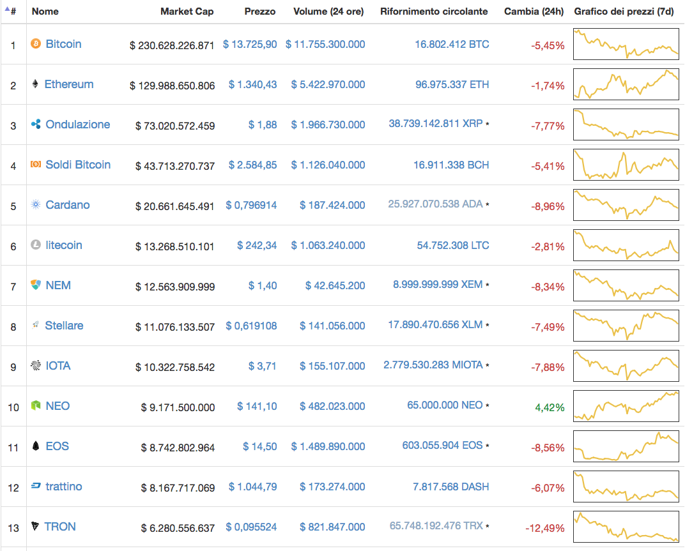Image resolution: width=685 pixels, height=551 pixels.
Task: Open the Soldi Bitcoin name link
Action: click(x=78, y=165)
